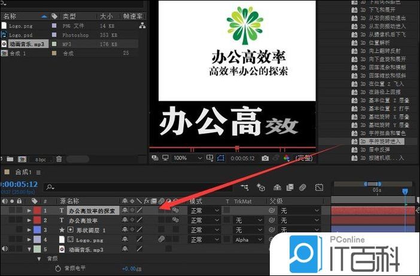The image size is (420, 276).
Task: Open parent dropdown for 办公高效率的探索 layer
Action: (x=300, y=211)
